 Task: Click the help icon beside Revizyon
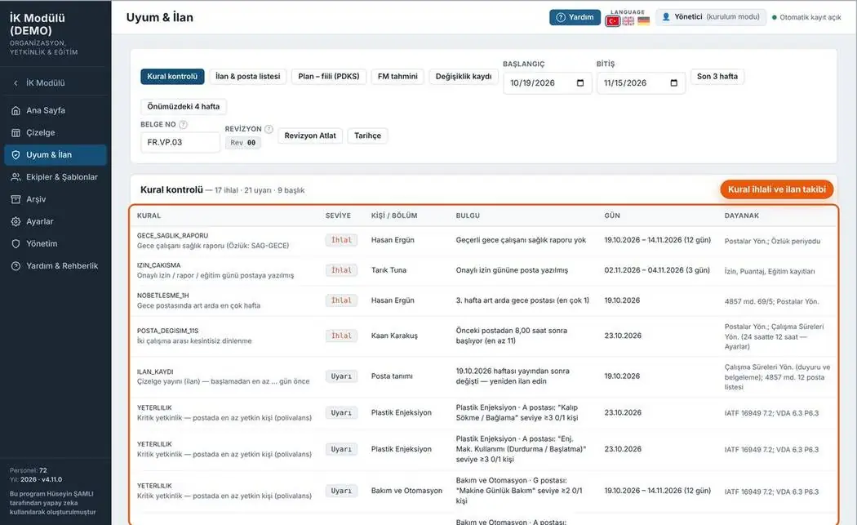click(269, 129)
